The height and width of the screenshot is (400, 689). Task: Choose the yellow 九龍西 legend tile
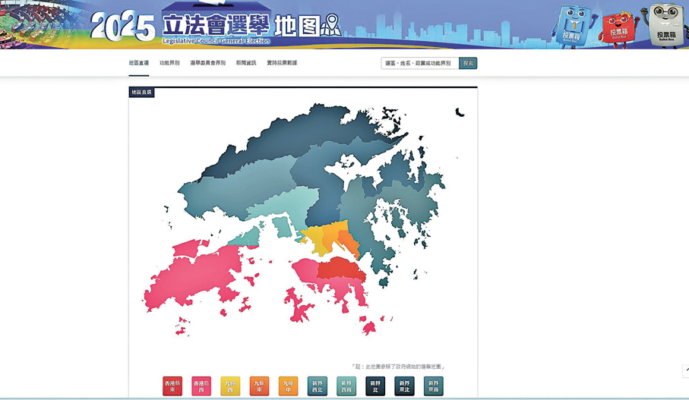pos(230,386)
